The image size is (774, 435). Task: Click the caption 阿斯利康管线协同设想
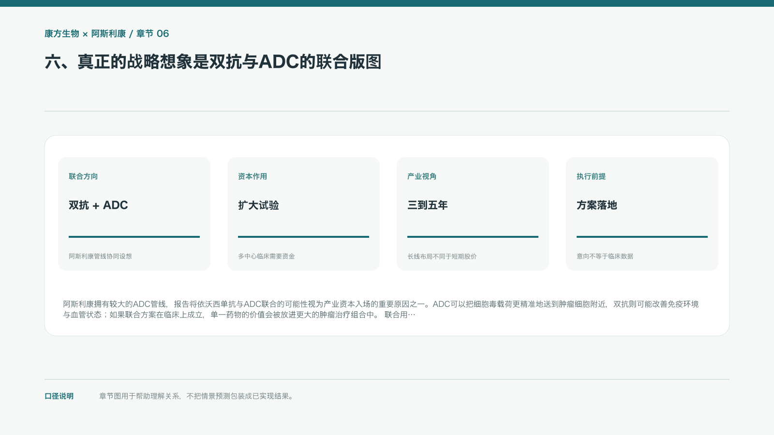100,256
